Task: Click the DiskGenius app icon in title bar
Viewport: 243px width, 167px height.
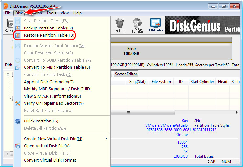Action: coord(6,6)
